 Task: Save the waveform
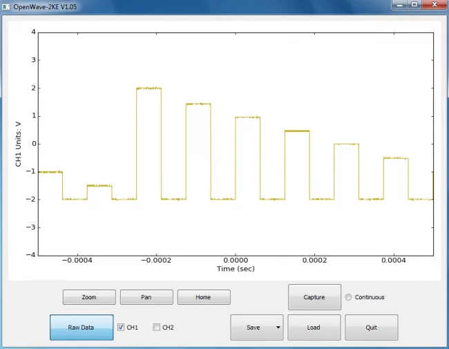(253, 328)
